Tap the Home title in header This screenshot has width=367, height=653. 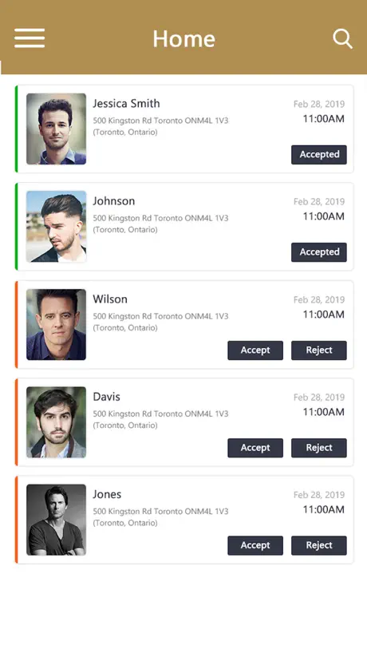coord(184,39)
